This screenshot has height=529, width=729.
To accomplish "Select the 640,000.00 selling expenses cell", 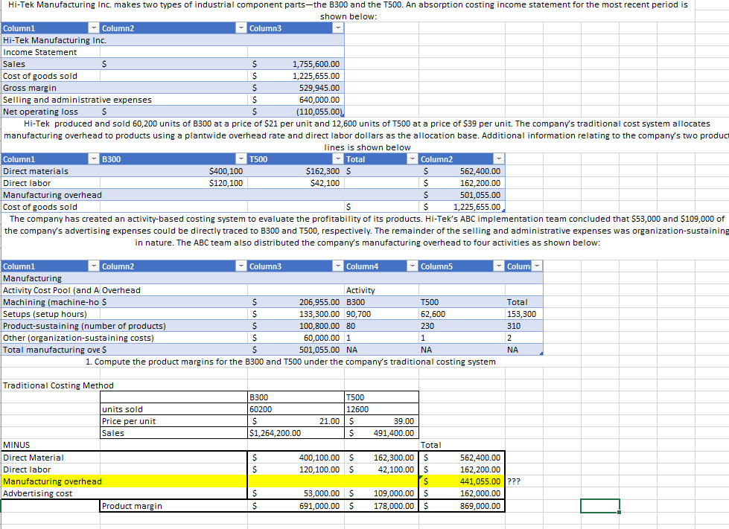I will pyautogui.click(x=296, y=100).
